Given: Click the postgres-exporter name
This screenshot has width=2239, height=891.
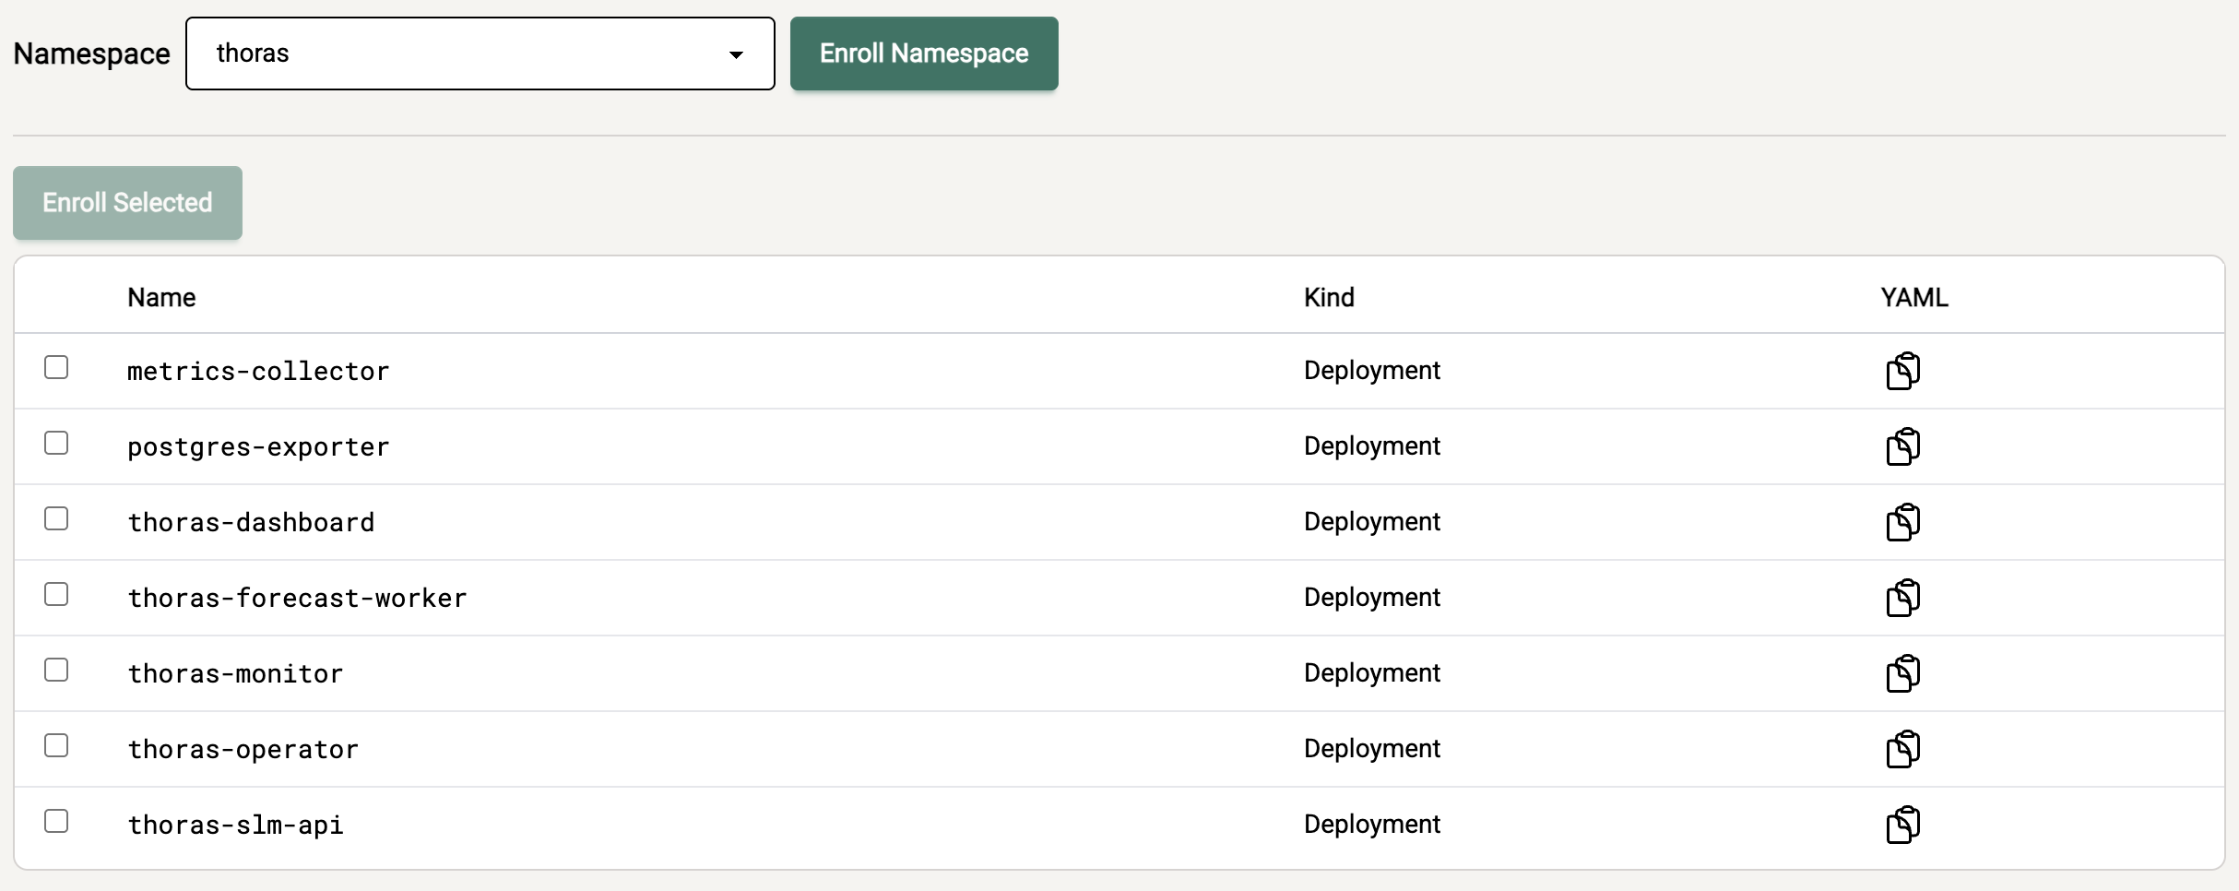Looking at the screenshot, I should coord(258,447).
